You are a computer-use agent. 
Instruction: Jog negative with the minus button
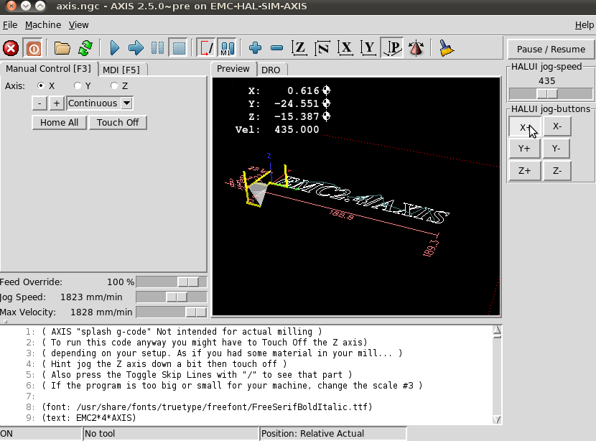tap(39, 103)
